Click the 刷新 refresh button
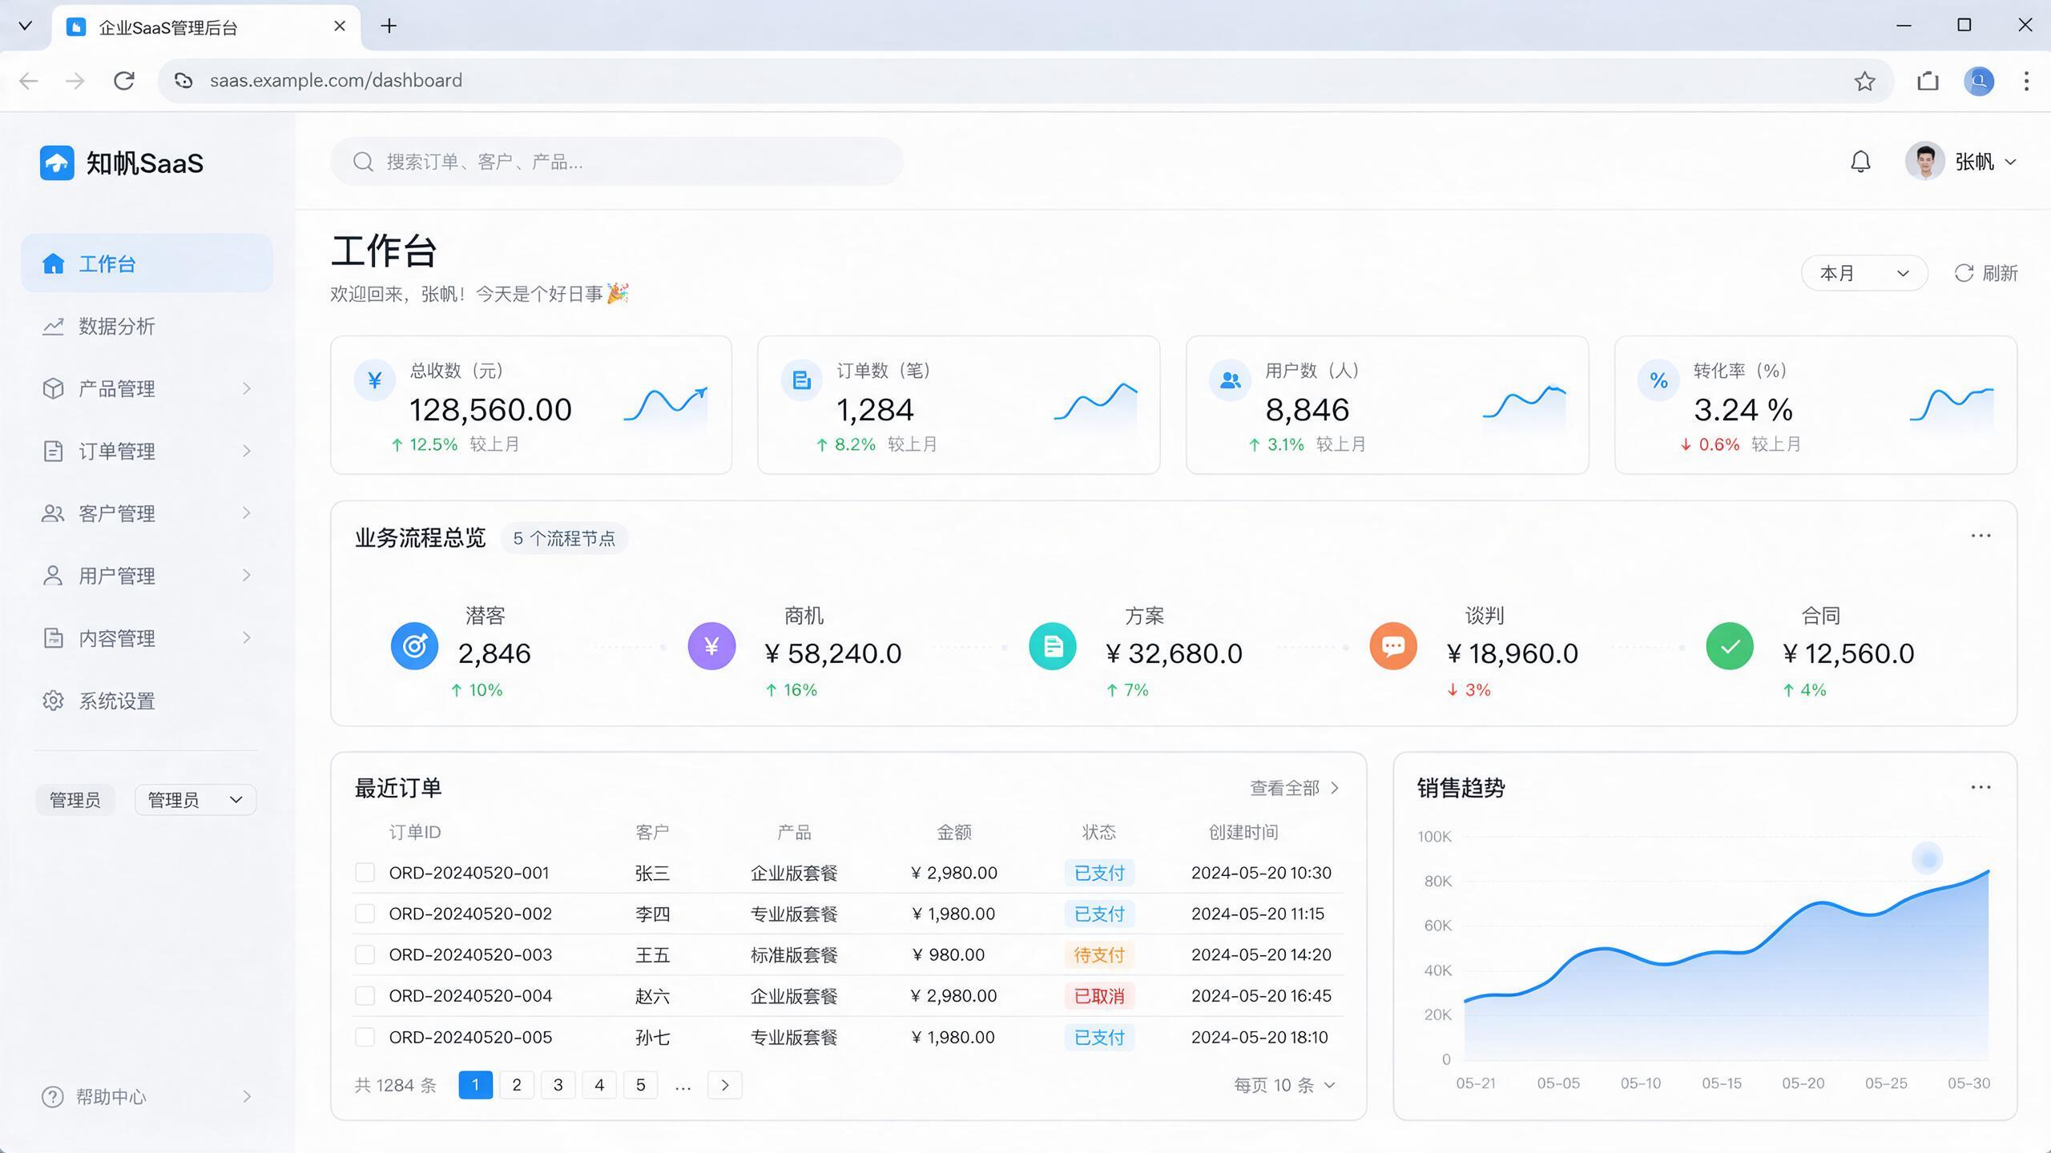This screenshot has height=1153, width=2051. click(1986, 273)
